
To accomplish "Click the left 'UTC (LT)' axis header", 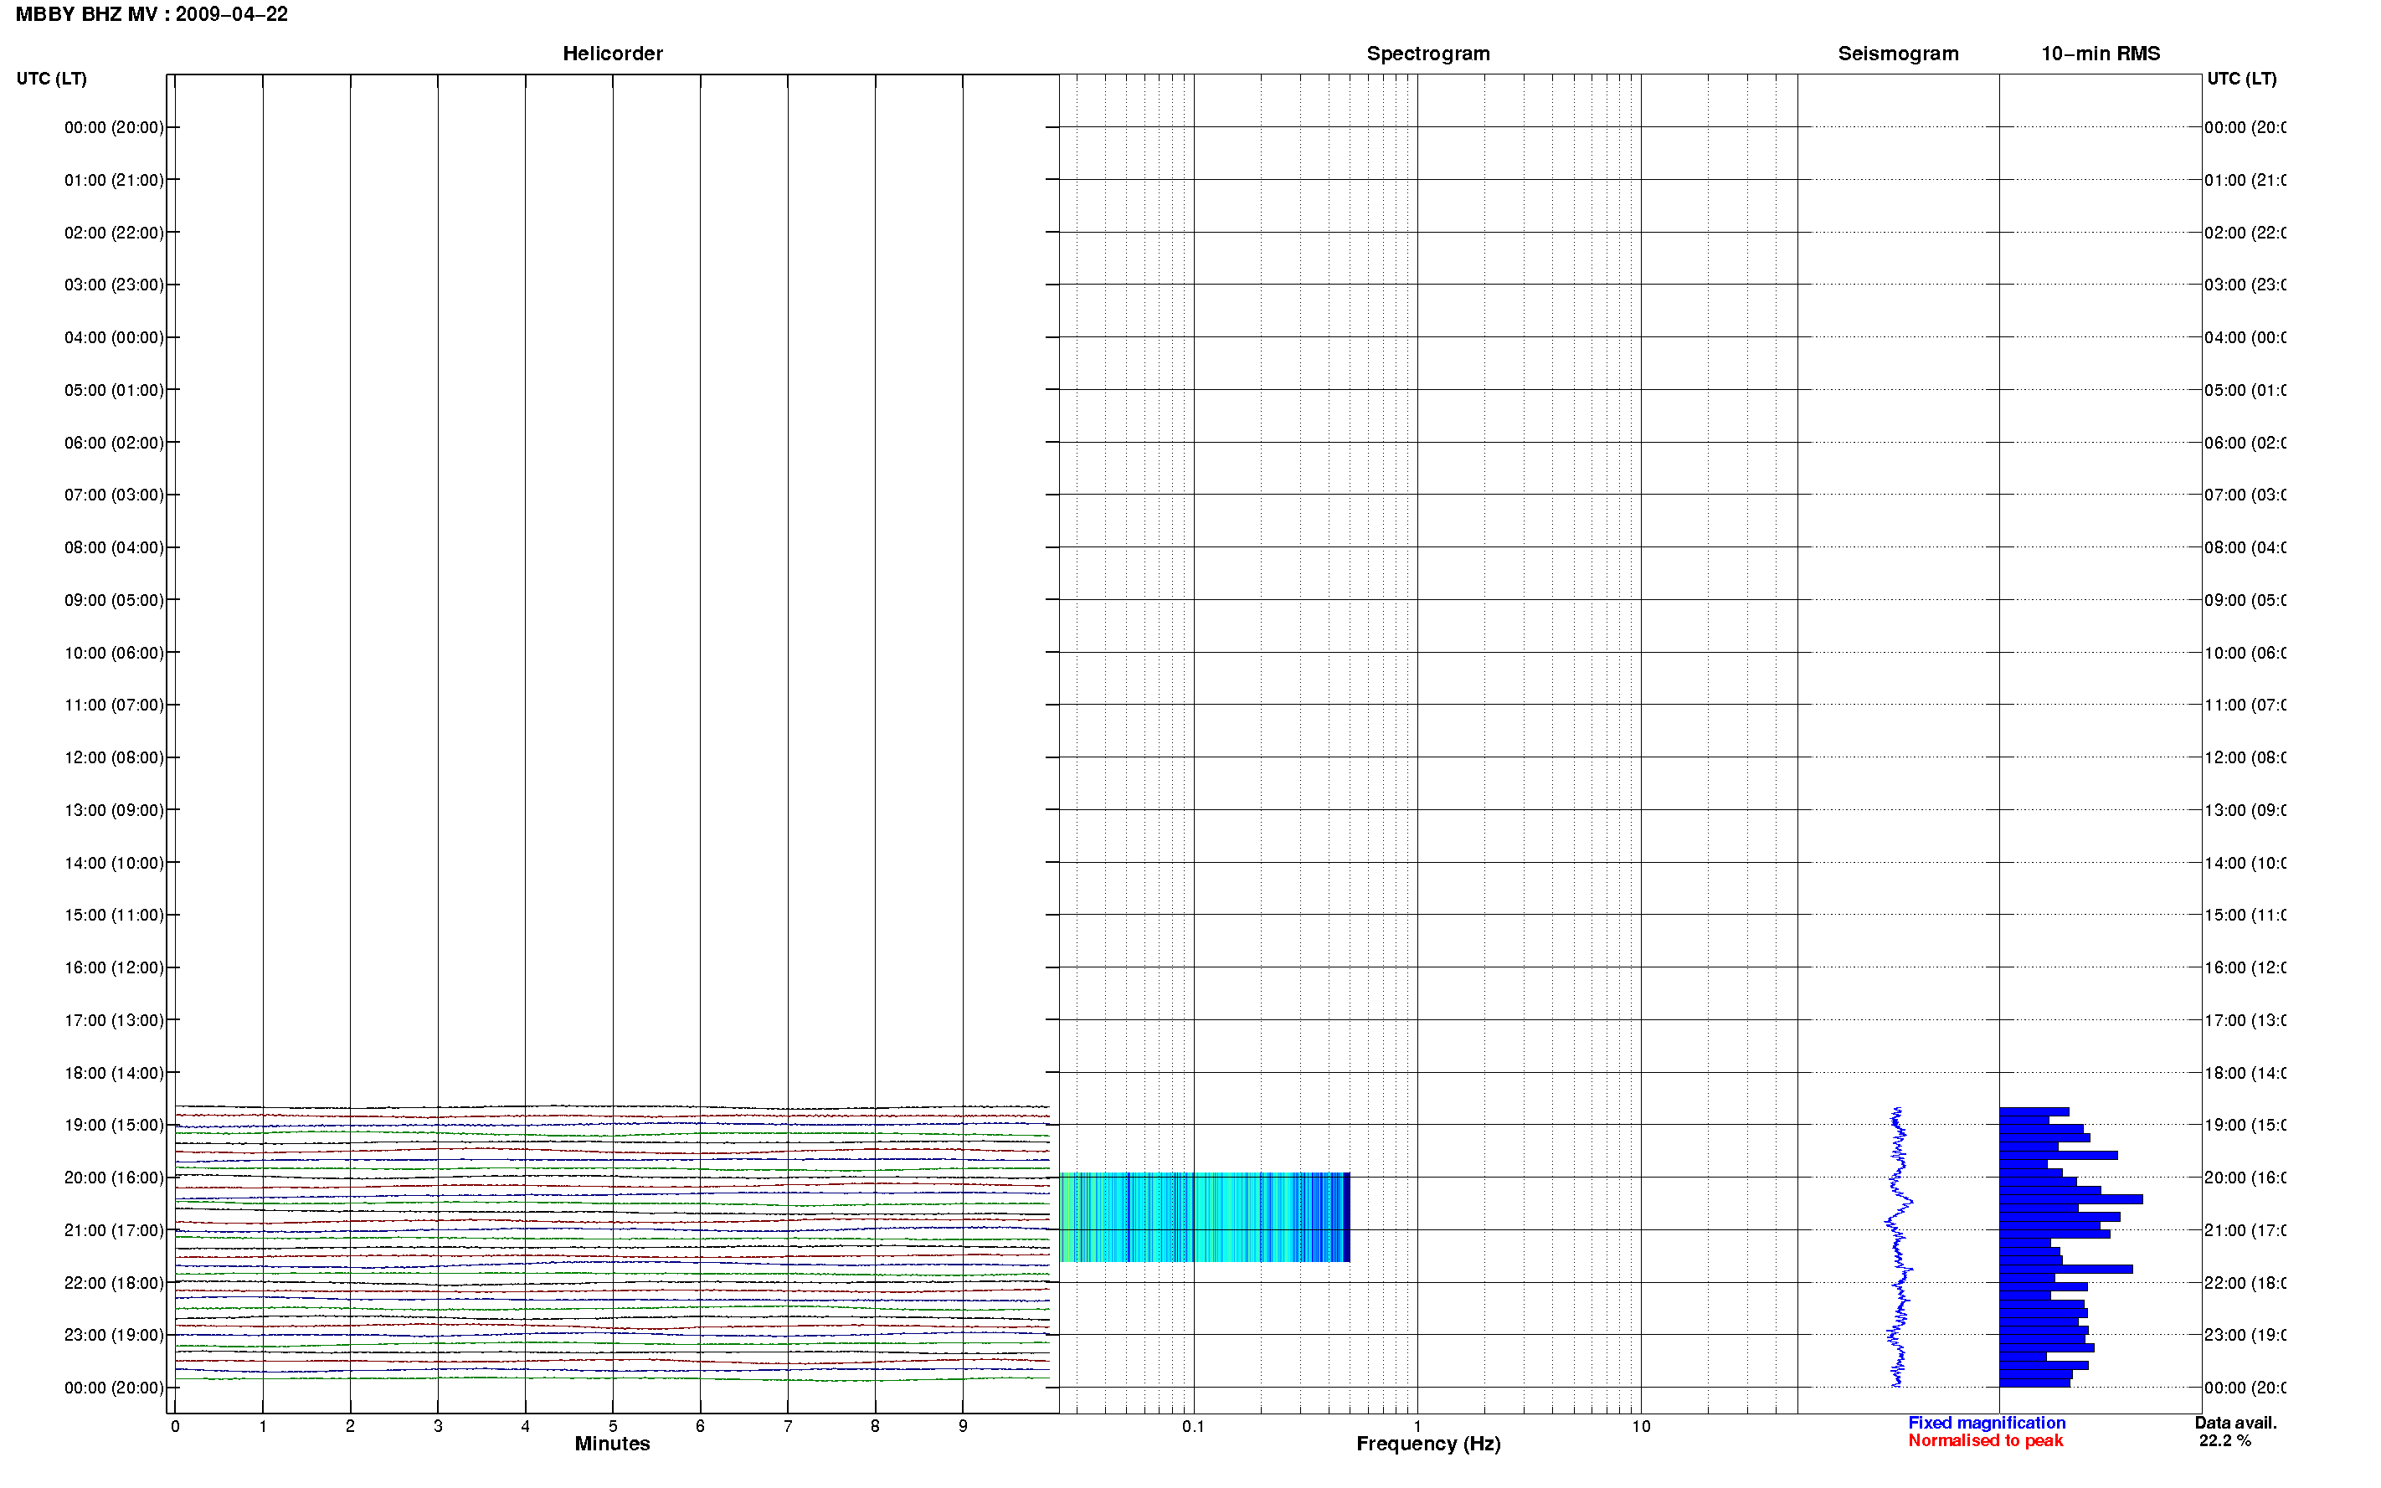I will [51, 79].
